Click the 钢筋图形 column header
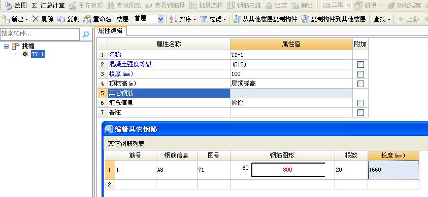This screenshot has height=197, width=428. [282, 155]
